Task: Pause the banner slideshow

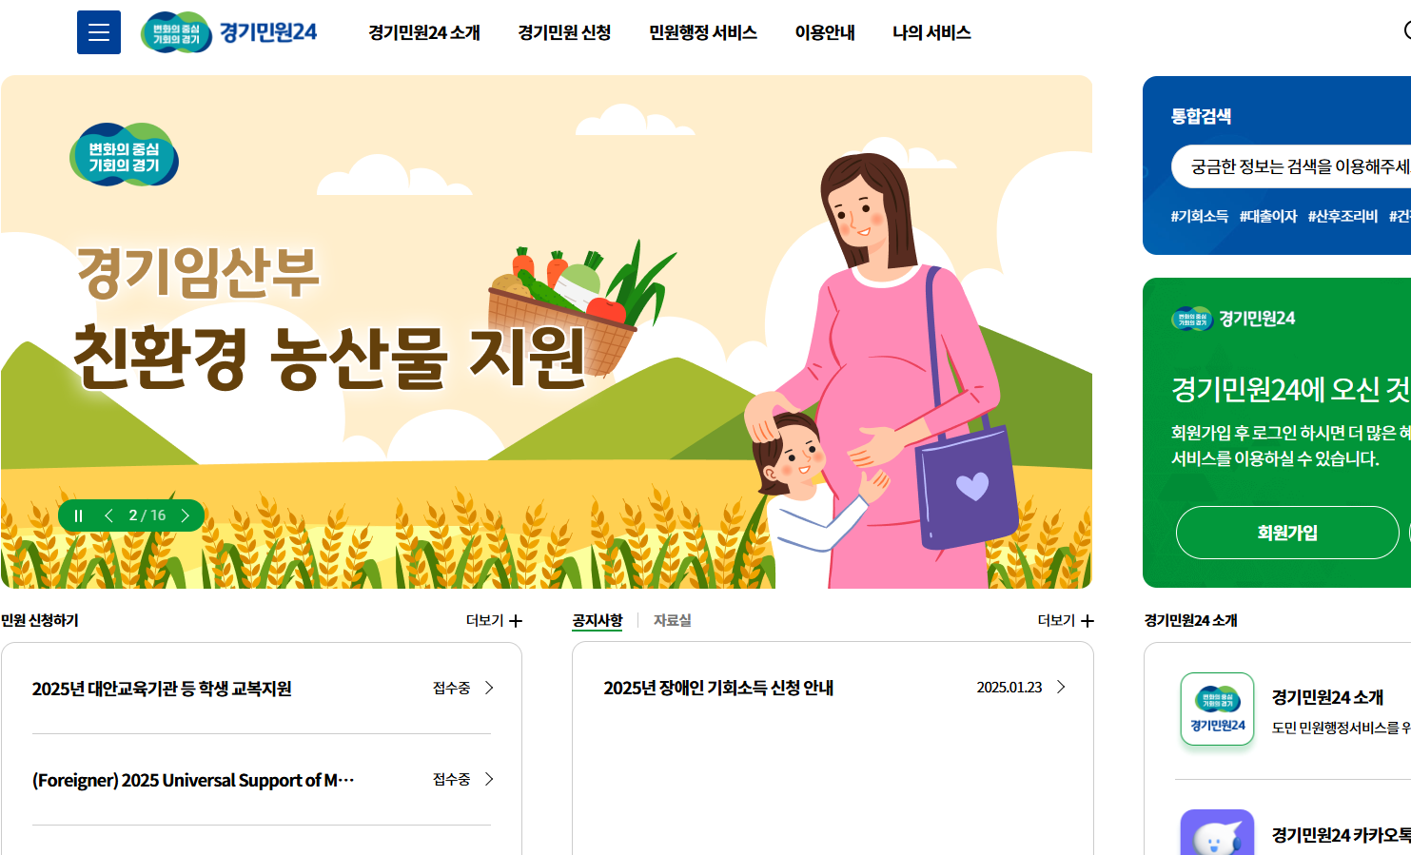Action: (79, 515)
